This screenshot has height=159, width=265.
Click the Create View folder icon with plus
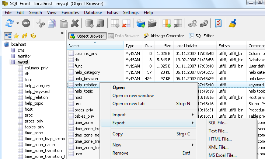141,23
